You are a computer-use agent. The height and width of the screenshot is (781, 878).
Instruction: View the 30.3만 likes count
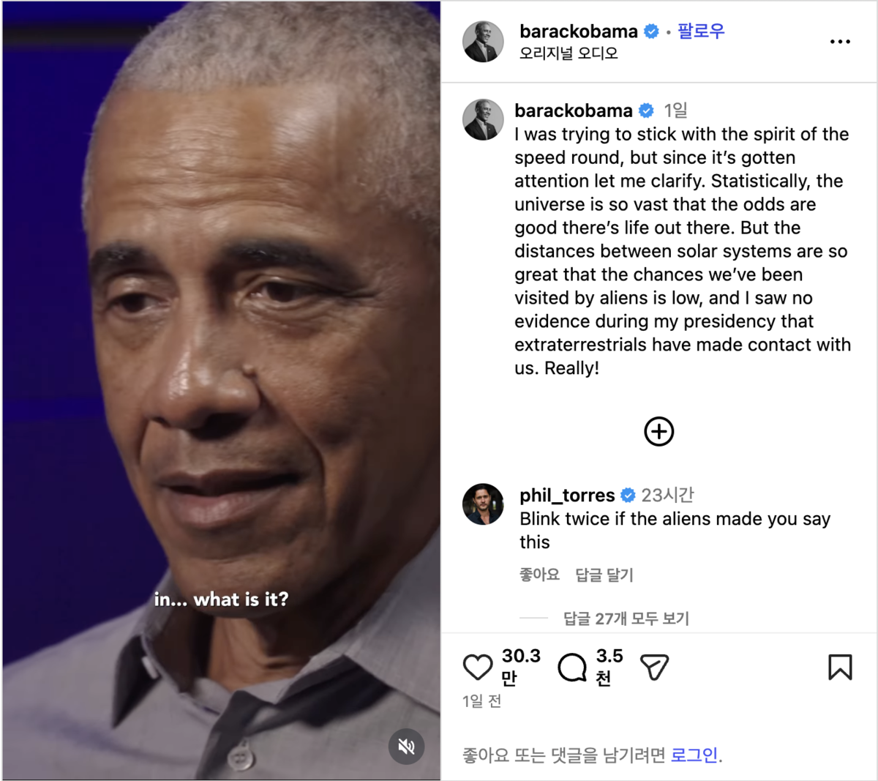521,667
